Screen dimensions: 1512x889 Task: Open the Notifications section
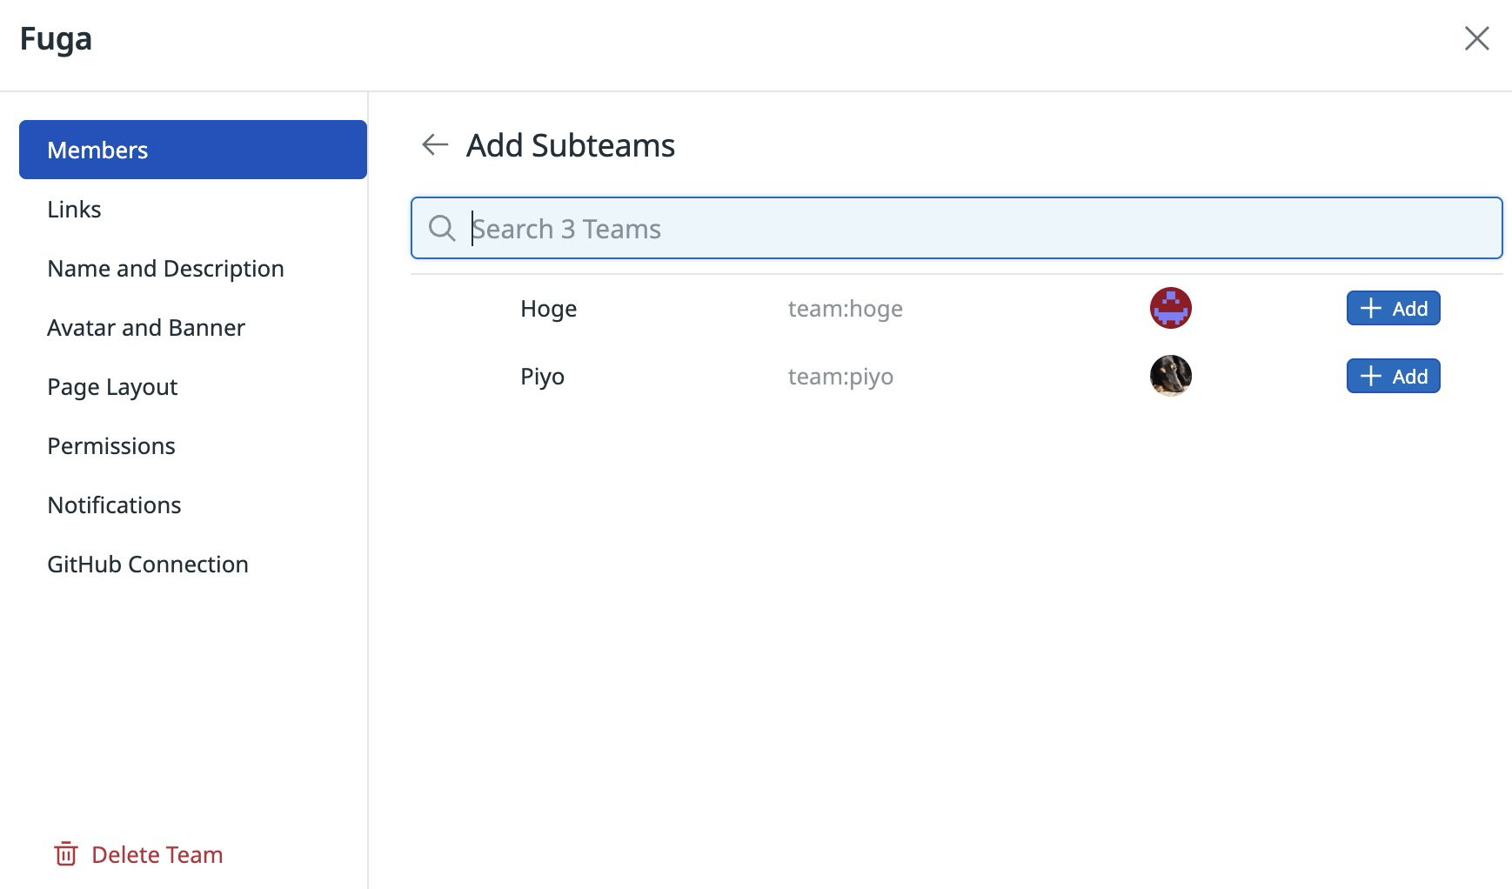[114, 505]
